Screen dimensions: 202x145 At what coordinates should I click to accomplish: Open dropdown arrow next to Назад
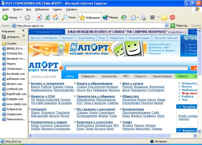coord(20,17)
